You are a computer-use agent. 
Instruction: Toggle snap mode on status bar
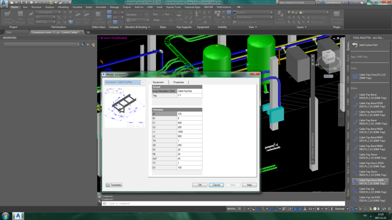click(x=245, y=209)
